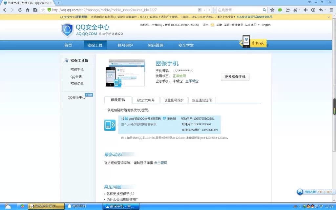The image size is (336, 210).
Task: Reload the current page
Action: (x=20, y=10)
